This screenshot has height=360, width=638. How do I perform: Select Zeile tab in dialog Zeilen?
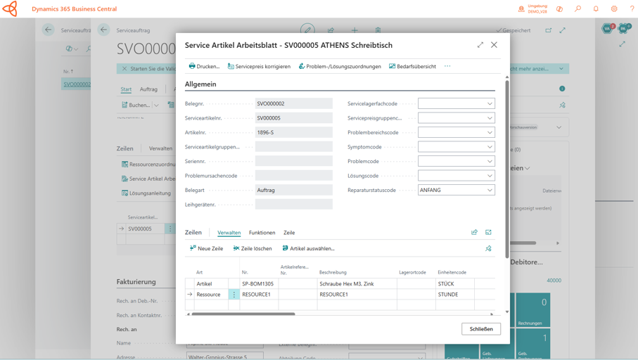pyautogui.click(x=289, y=233)
